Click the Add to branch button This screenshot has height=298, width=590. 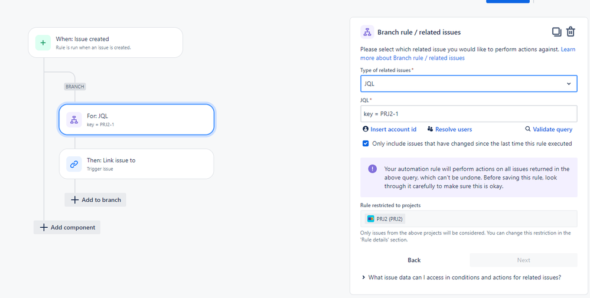95,199
